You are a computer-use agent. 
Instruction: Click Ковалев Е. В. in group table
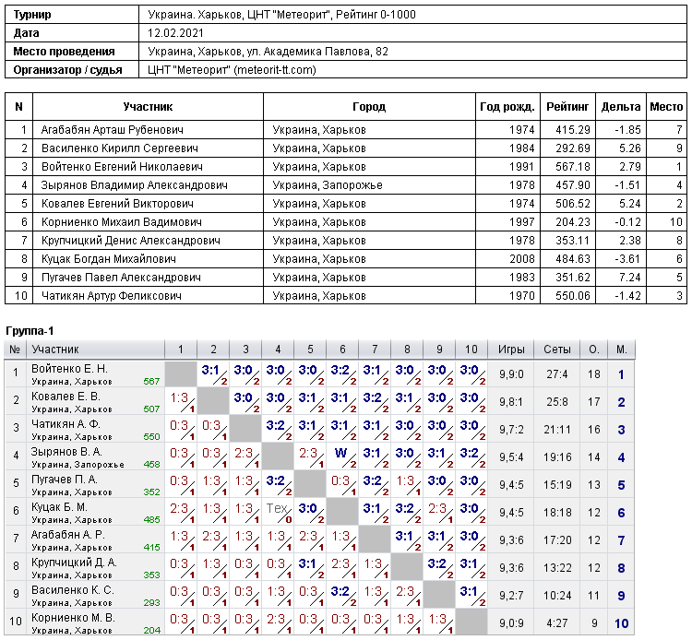coord(66,397)
